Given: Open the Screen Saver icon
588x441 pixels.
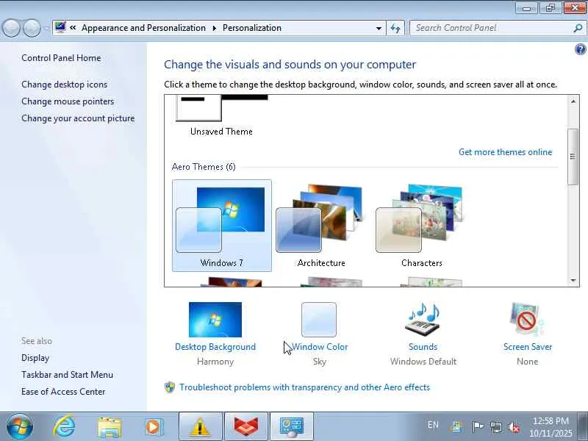Looking at the screenshot, I should pos(526,320).
